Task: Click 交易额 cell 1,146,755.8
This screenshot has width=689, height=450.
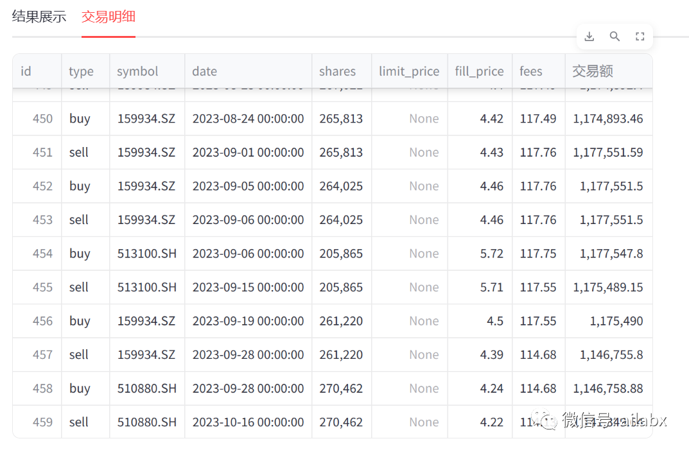Action: point(609,354)
